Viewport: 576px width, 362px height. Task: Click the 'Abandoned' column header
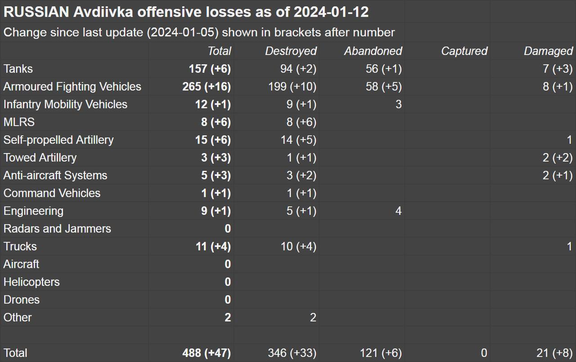point(373,51)
